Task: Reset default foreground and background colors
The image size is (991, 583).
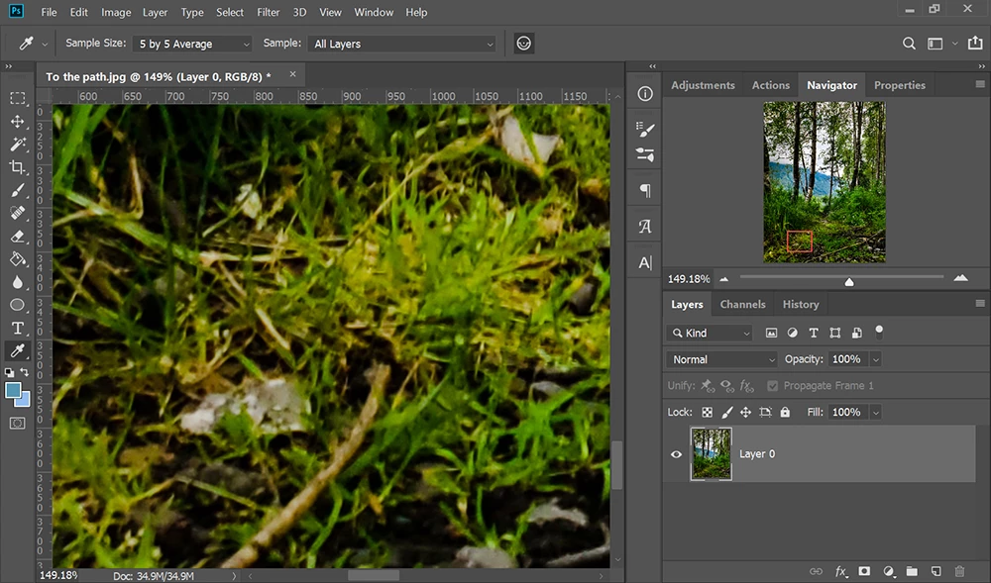Action: click(x=10, y=372)
